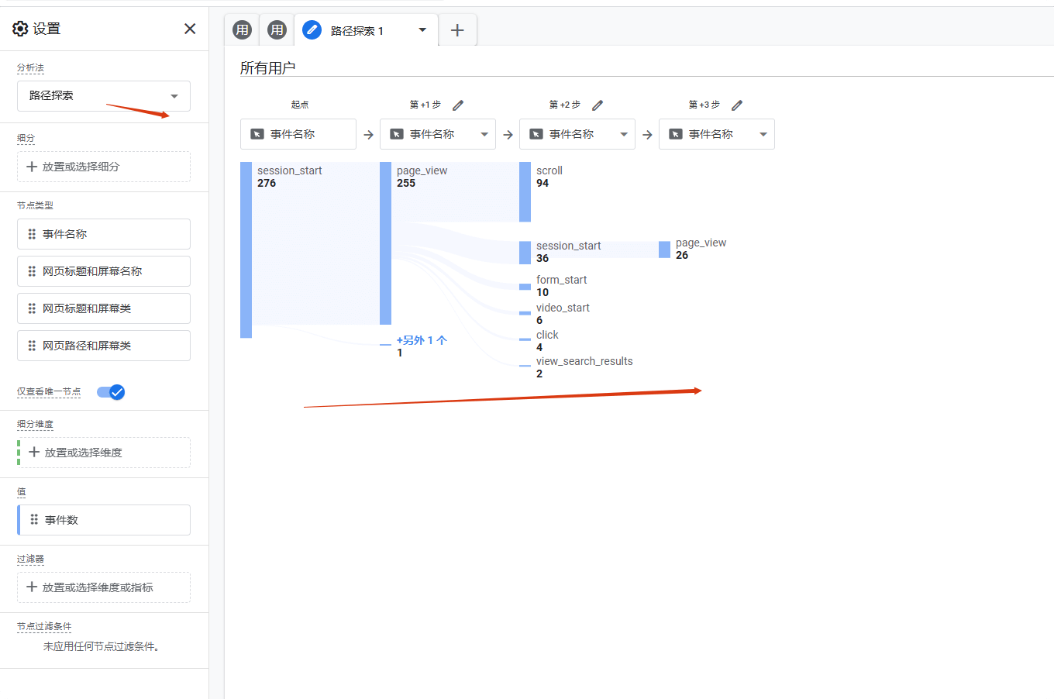This screenshot has width=1054, height=699.
Task: Click event icon in 第 +1 步 selector
Action: click(397, 134)
